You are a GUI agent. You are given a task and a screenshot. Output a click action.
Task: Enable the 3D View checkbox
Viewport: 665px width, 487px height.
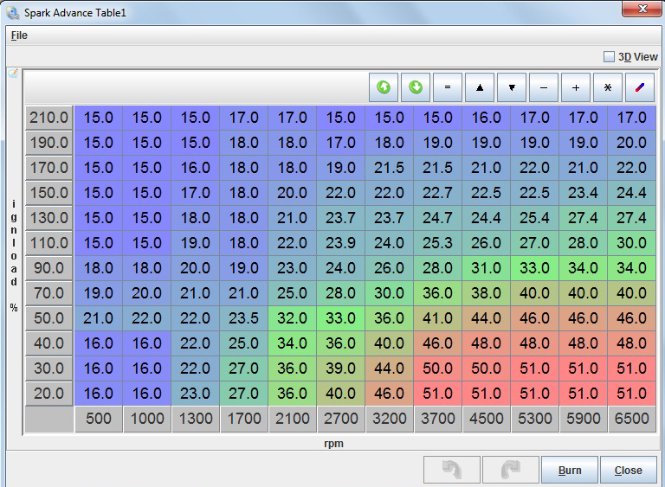(609, 57)
